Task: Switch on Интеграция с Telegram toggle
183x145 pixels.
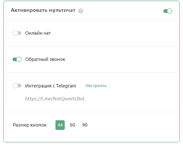Action: [17, 86]
